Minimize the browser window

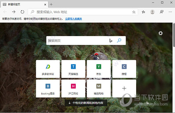(x=153, y=2)
